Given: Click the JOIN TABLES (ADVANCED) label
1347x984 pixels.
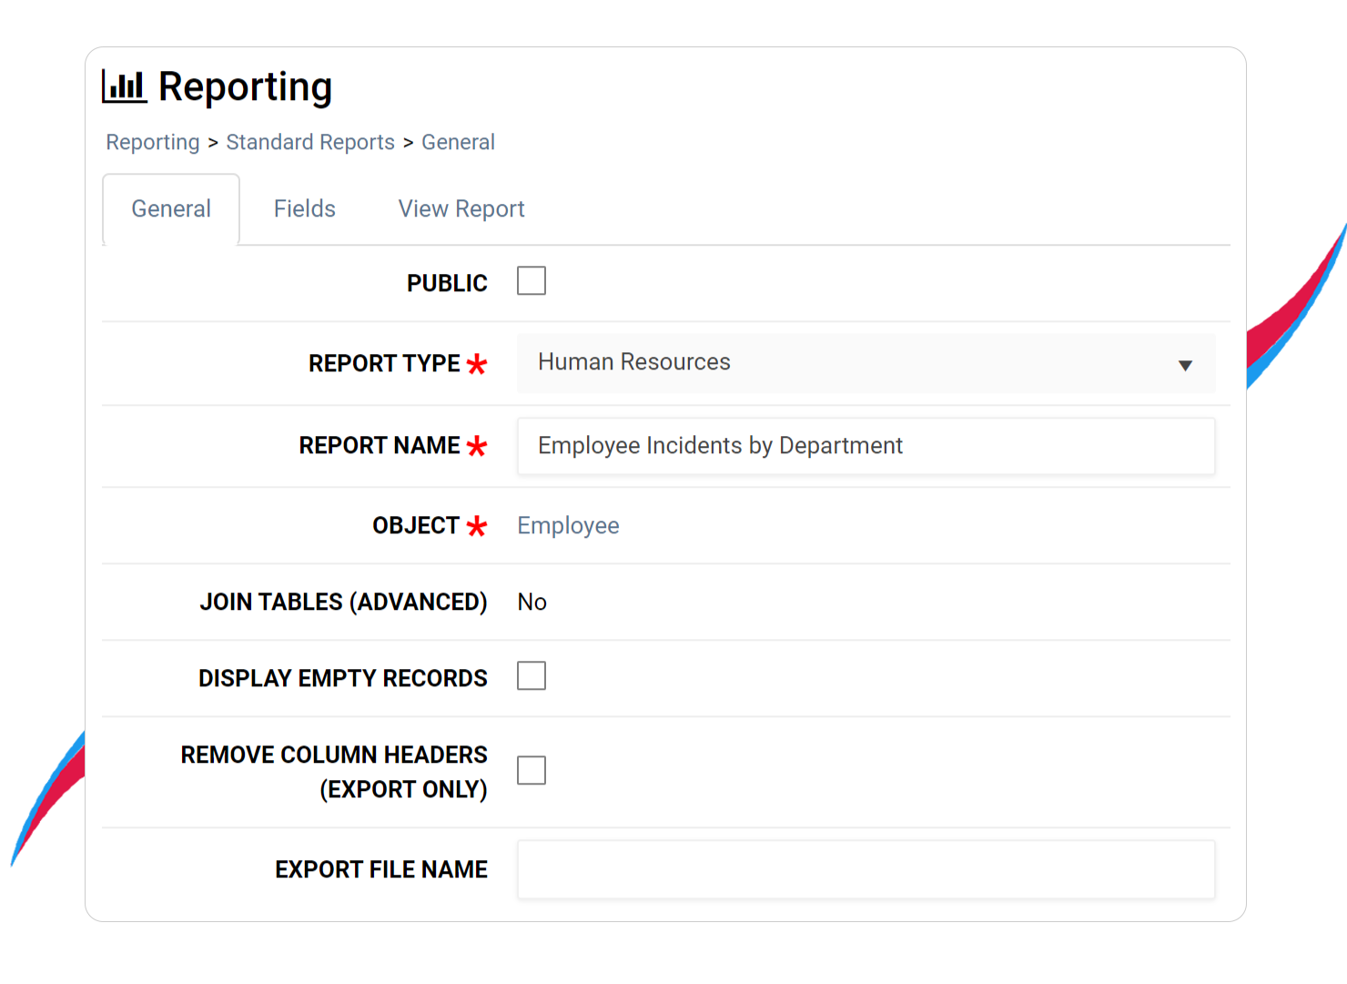Looking at the screenshot, I should 344,602.
